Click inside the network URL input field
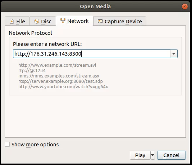192x165 pixels. (x=92, y=54)
